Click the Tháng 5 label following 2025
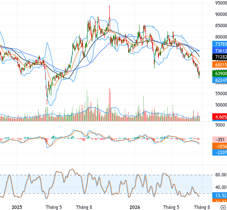Viewport: 227px width, 210px height. pyautogui.click(x=54, y=207)
